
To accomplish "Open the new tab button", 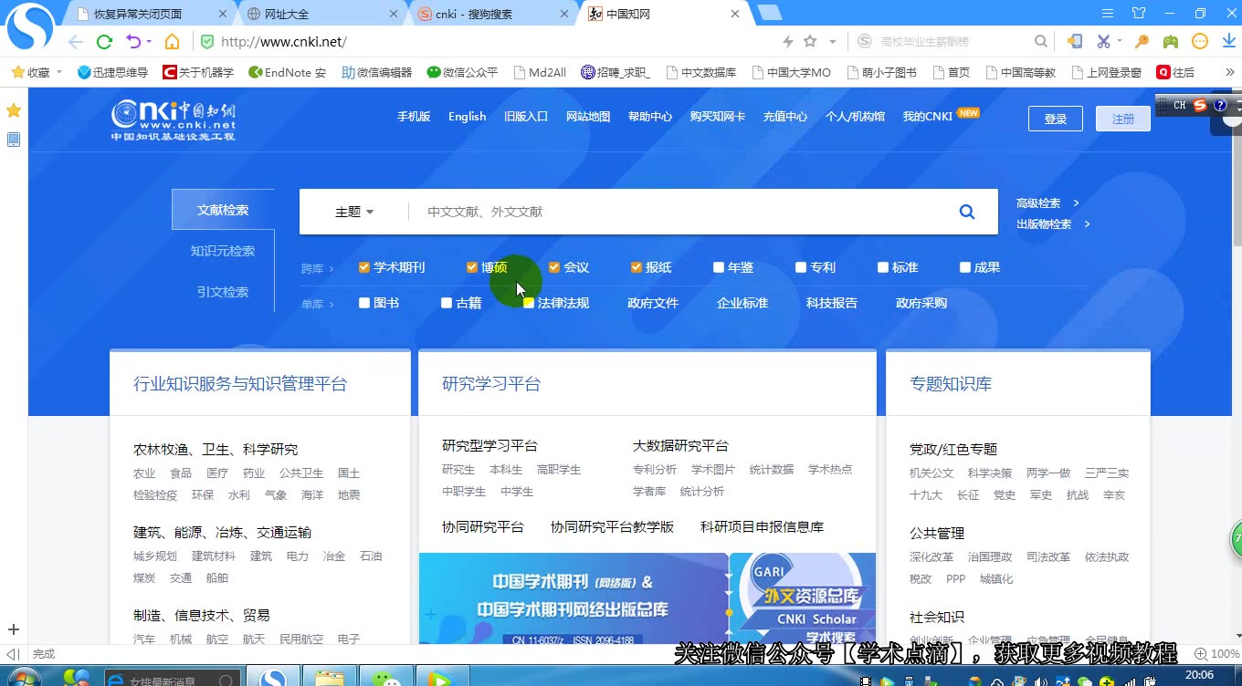I will pos(770,14).
